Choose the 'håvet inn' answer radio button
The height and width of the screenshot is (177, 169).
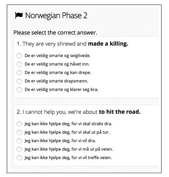[19, 64]
